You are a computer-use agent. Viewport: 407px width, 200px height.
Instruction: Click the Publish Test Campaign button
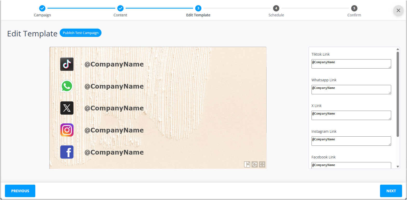(x=80, y=33)
